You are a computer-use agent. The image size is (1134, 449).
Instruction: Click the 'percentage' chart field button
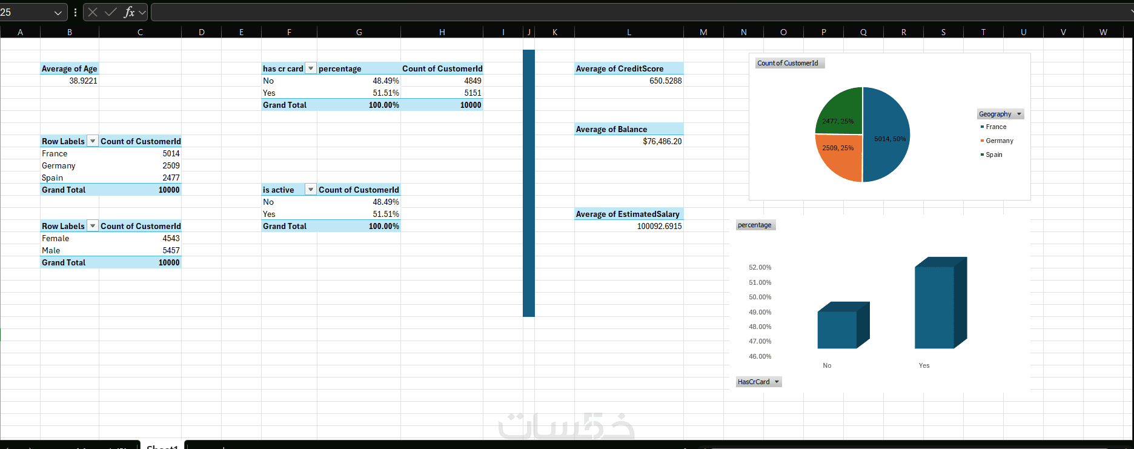[755, 225]
